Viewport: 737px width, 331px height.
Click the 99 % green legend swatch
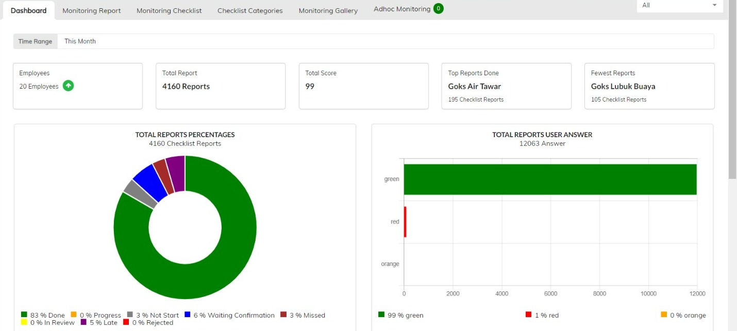[381, 315]
